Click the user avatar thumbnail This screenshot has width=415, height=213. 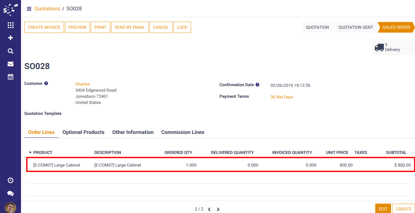[x=10, y=208]
